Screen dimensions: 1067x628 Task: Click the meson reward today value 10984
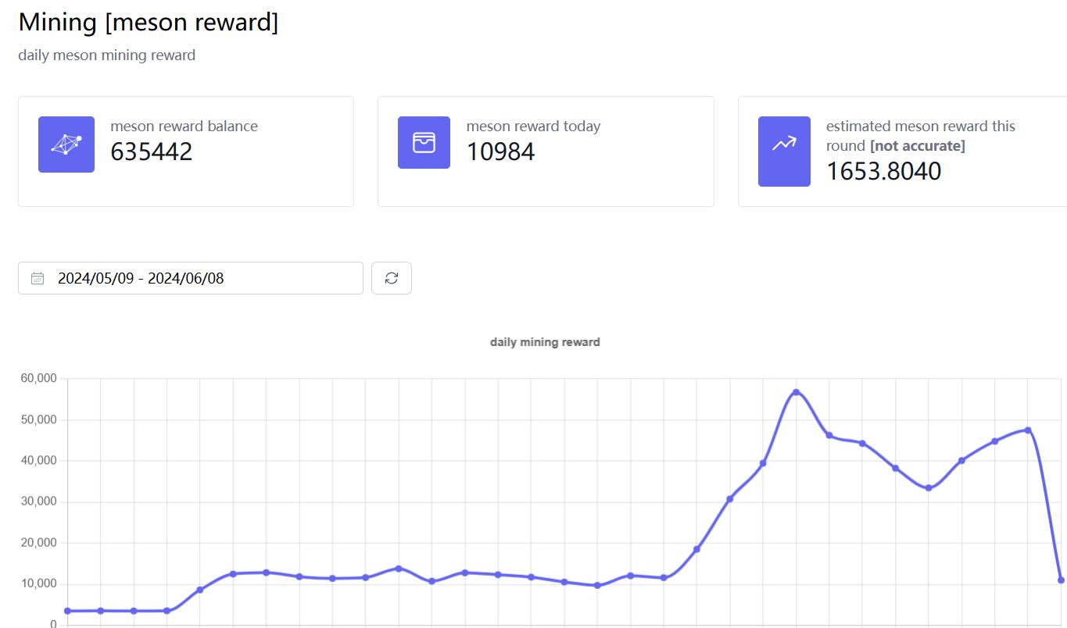point(500,152)
